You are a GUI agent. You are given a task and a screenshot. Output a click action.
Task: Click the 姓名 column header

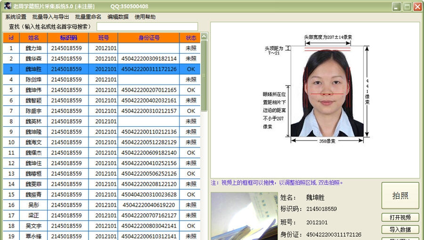(33, 38)
